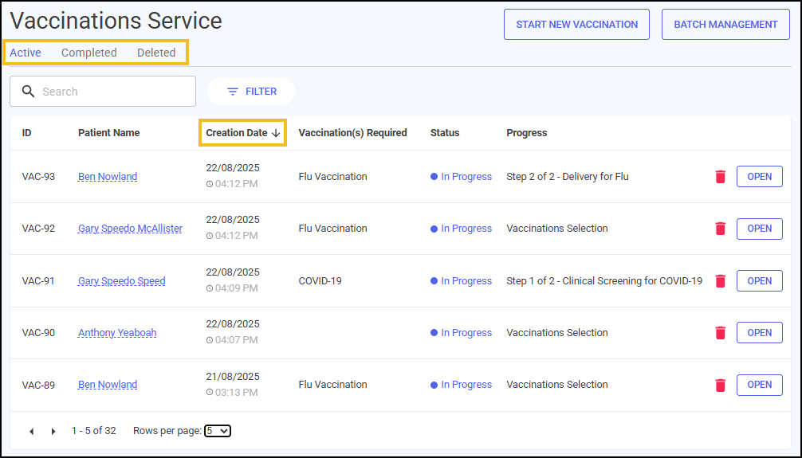Screen dimensions: 802x458
Task: Click 'Step 2 of 2 - Delivery for Flu'
Action: pos(568,177)
